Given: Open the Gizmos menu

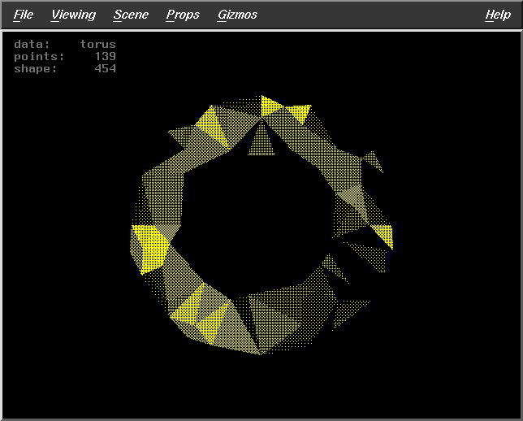Looking at the screenshot, I should (237, 15).
